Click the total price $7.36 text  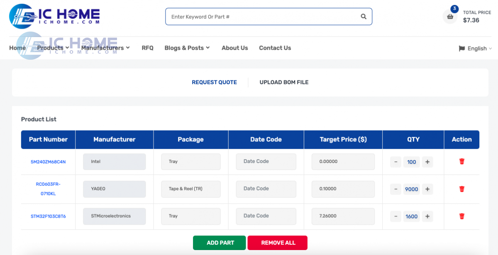pos(471,20)
